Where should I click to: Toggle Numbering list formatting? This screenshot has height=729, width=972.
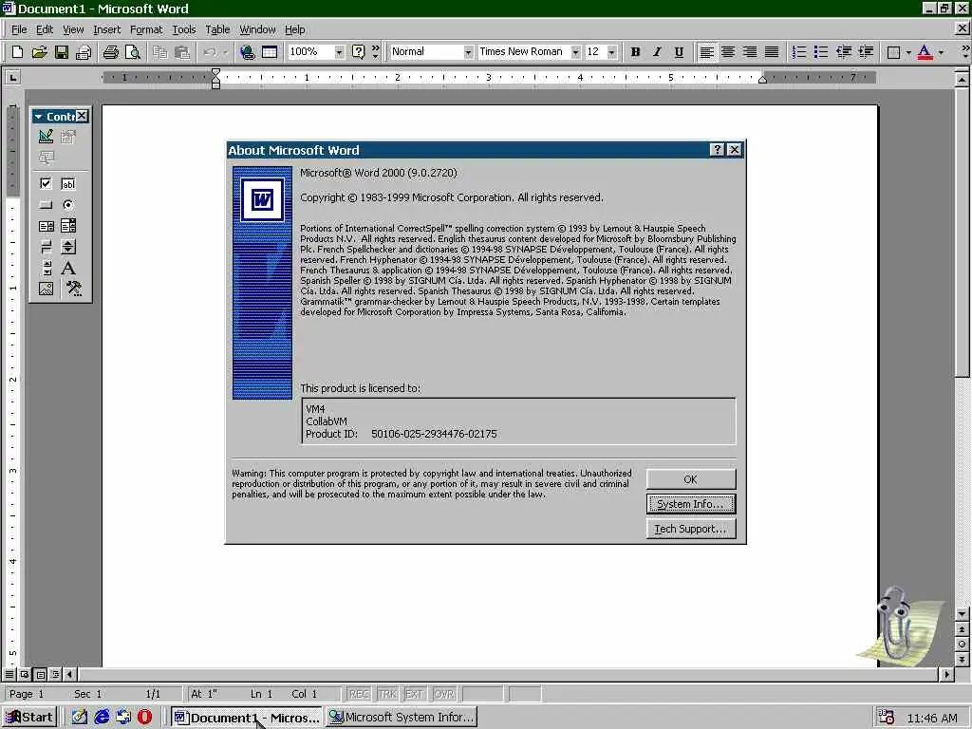(x=799, y=52)
